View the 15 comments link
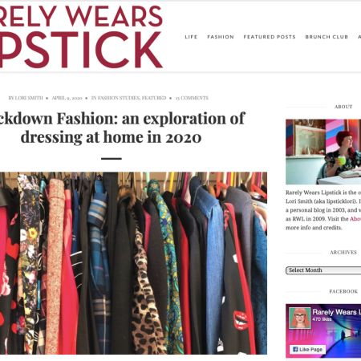The image size is (361, 361). tap(192, 98)
